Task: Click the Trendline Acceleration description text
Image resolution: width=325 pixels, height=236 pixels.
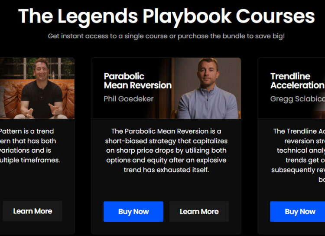Action: tap(299, 155)
